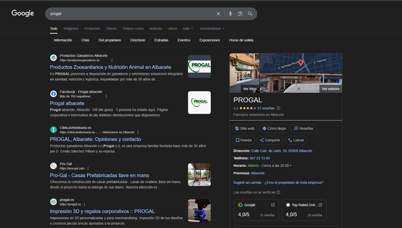Open options for Facebook Progal albacete result

106,96
